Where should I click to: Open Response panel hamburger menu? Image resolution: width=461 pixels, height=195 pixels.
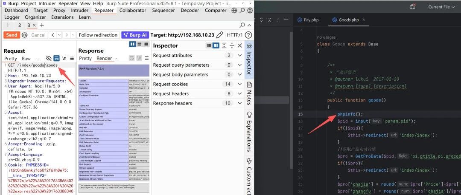146,58
